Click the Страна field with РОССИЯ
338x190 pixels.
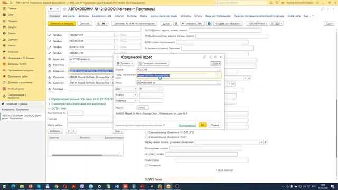pyautogui.click(x=177, y=70)
